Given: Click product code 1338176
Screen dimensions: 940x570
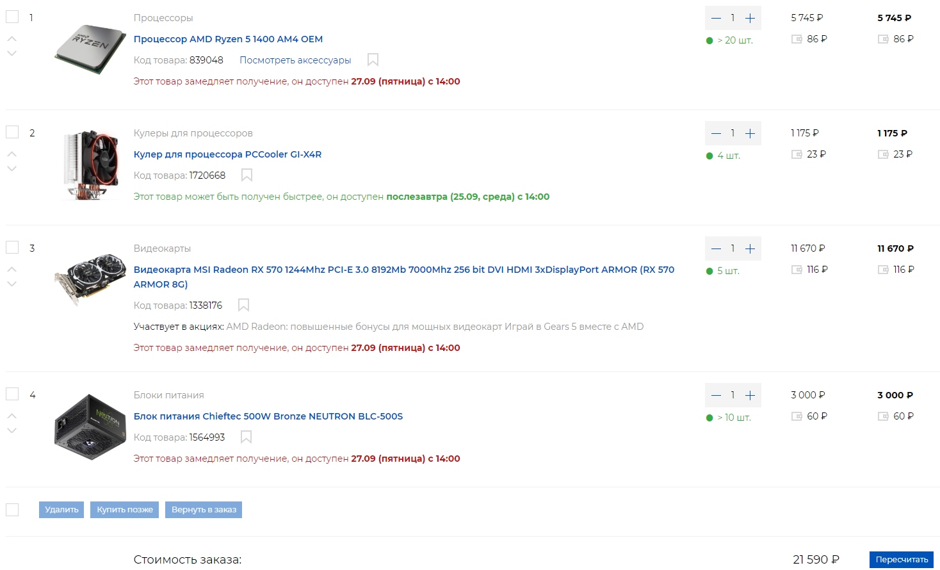Looking at the screenshot, I should tap(206, 305).
